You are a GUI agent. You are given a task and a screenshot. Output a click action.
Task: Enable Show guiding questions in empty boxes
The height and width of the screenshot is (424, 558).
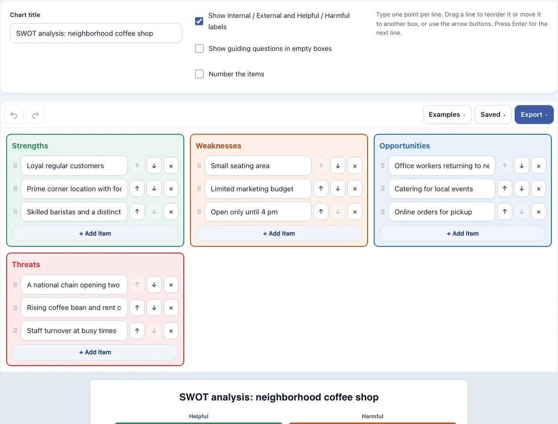[x=199, y=49]
